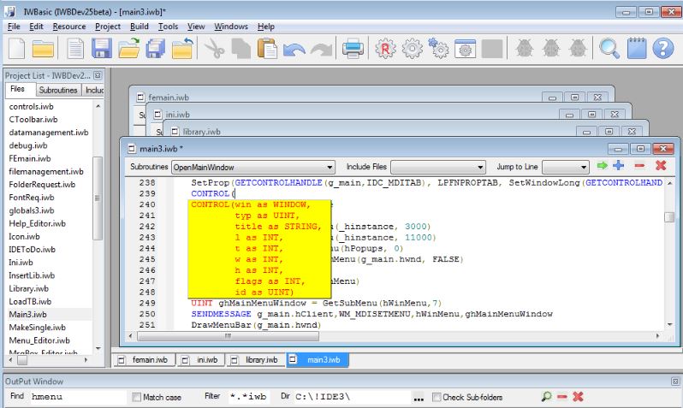
Task: Open the blue notepad toolbar icon
Action: click(x=637, y=48)
